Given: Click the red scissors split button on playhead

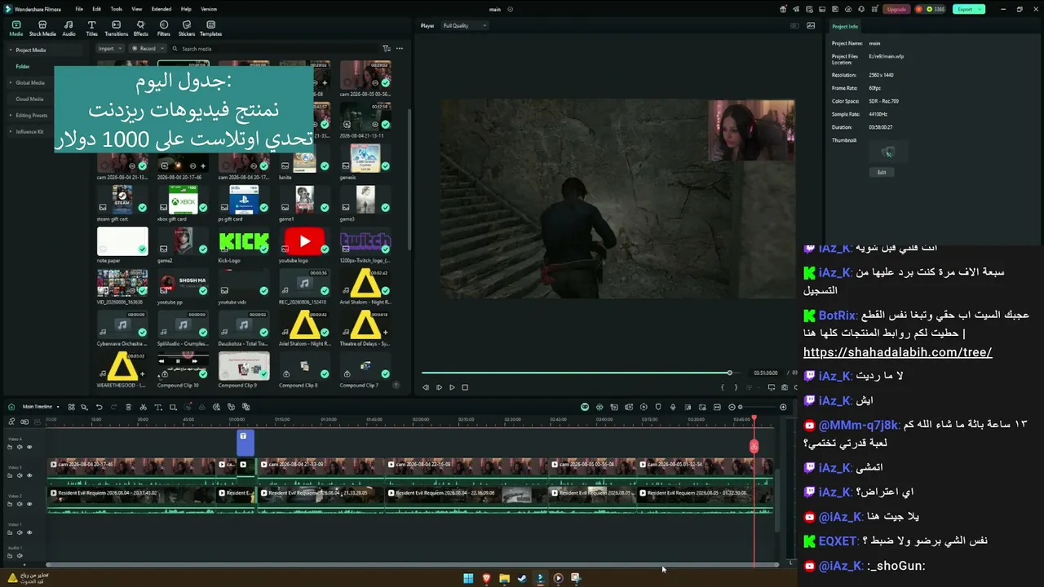Looking at the screenshot, I should point(754,446).
